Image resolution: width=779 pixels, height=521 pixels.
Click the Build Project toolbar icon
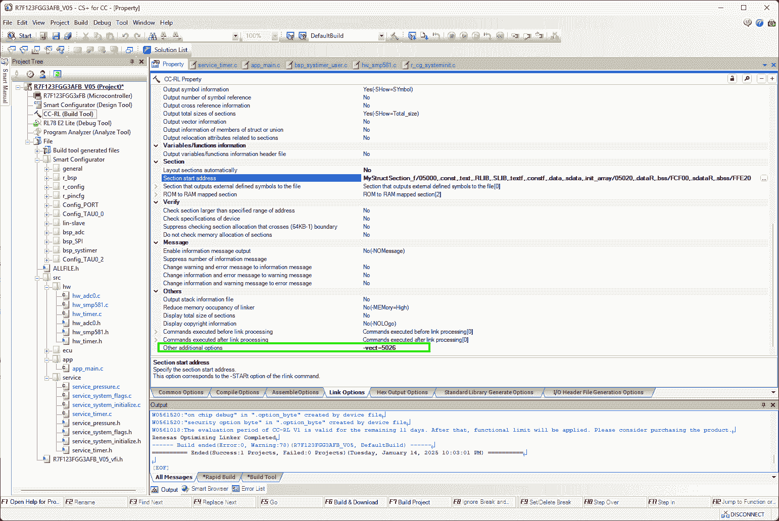point(290,36)
